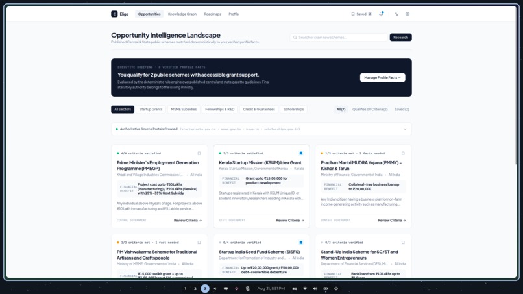Open the chat bubble icon in taskbar
523x294 pixels.
pos(226,289)
